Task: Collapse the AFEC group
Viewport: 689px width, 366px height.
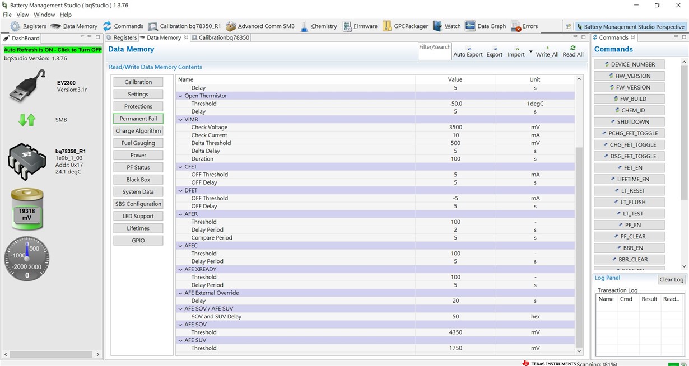Action: click(180, 245)
